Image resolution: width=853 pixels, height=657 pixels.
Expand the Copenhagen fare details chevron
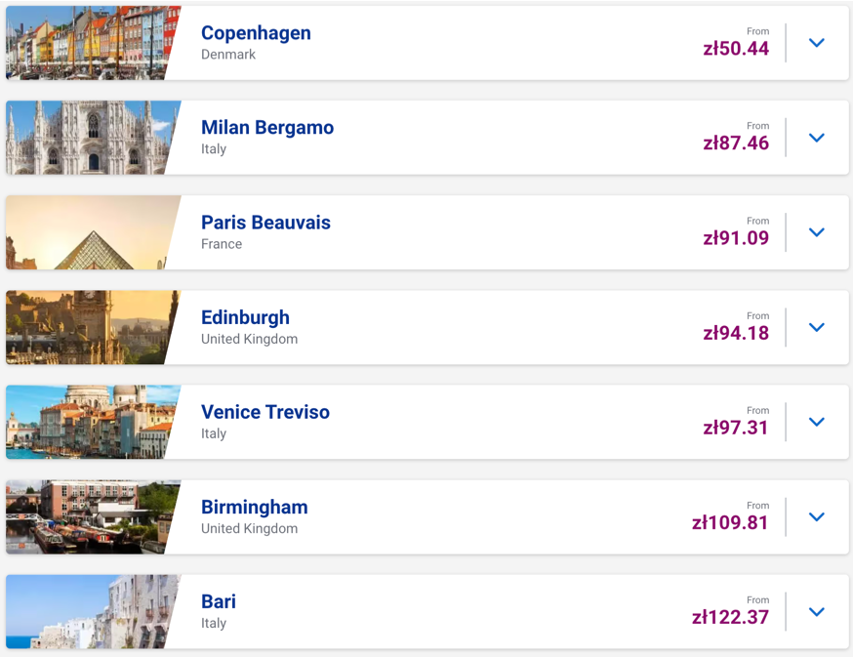tap(817, 43)
